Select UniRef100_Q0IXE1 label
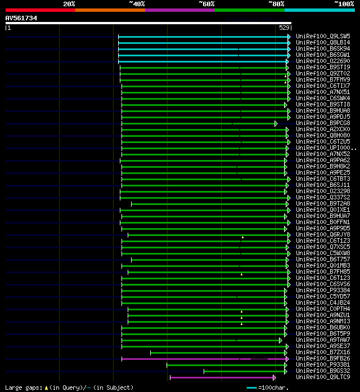 323,210
